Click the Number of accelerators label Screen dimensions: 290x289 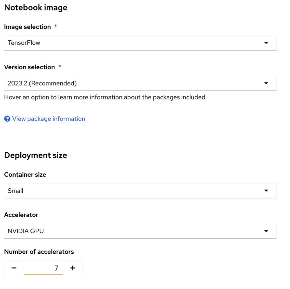coord(39,252)
